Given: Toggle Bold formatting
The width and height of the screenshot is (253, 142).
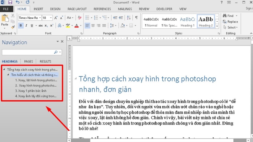Looking at the screenshot, I should (21, 26).
